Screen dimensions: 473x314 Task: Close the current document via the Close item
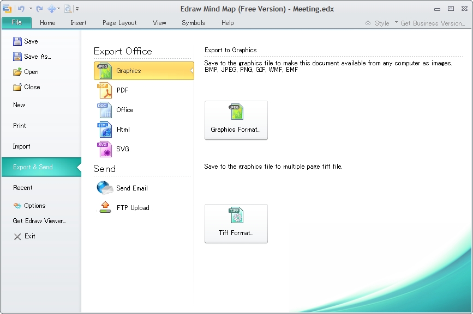click(x=27, y=87)
